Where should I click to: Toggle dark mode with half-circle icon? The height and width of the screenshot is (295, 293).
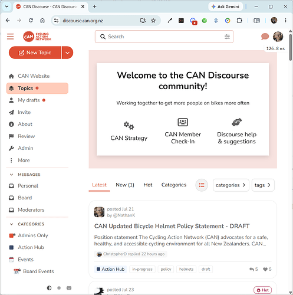point(49,288)
